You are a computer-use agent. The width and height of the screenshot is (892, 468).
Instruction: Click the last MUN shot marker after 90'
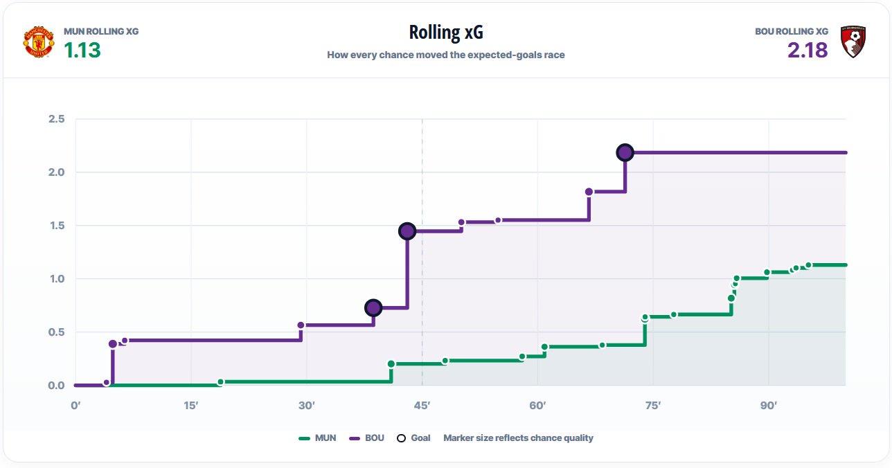point(808,265)
